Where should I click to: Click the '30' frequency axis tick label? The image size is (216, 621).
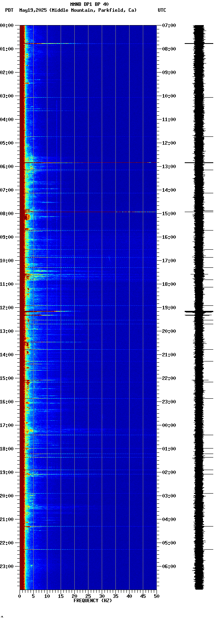click(x=102, y=596)
